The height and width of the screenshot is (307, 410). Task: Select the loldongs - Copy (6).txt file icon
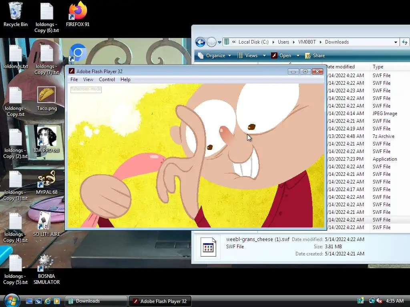tap(46, 17)
